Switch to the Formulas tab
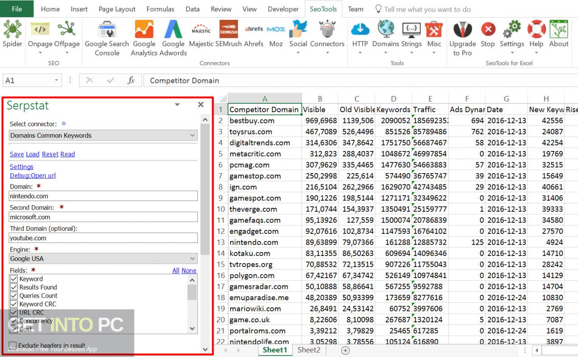Viewport: 578px width, 357px height. coord(160,9)
